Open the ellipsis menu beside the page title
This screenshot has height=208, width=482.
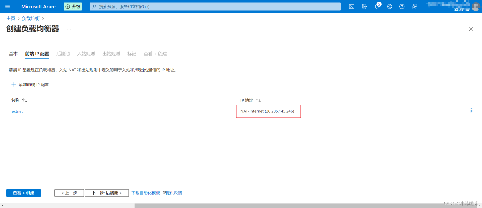coord(69,29)
